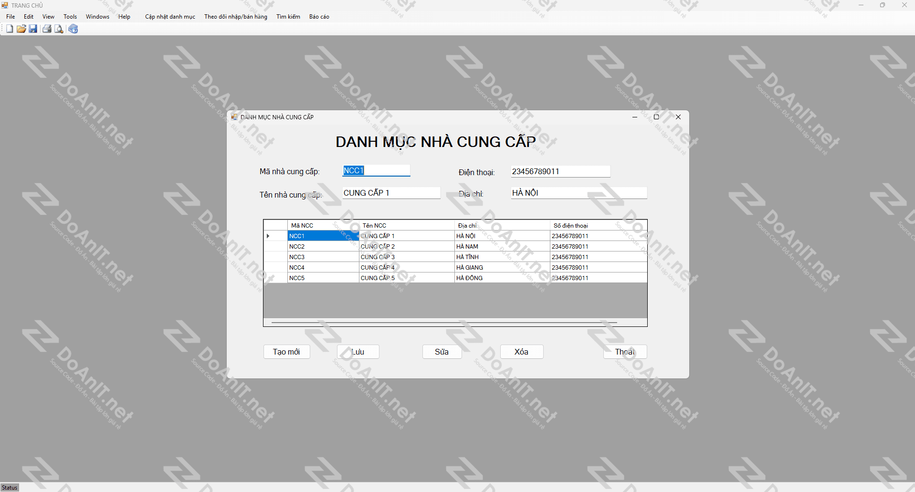Click the HÀ ĐÔNG address cell
The width and height of the screenshot is (915, 492).
(x=502, y=278)
